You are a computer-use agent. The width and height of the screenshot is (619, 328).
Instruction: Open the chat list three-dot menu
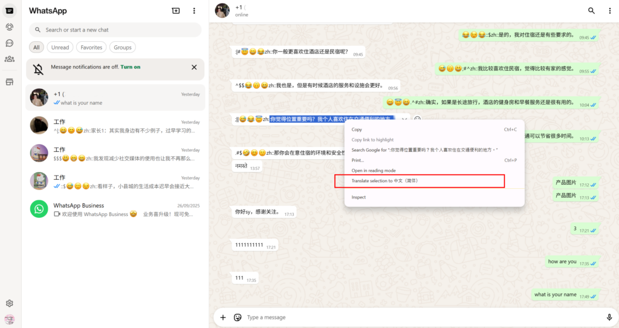point(194,11)
